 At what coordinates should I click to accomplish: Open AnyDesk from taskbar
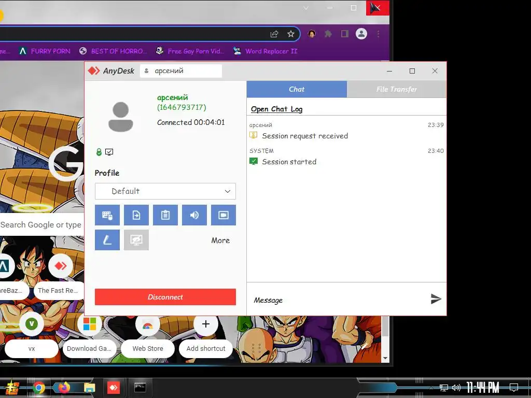[x=114, y=388]
